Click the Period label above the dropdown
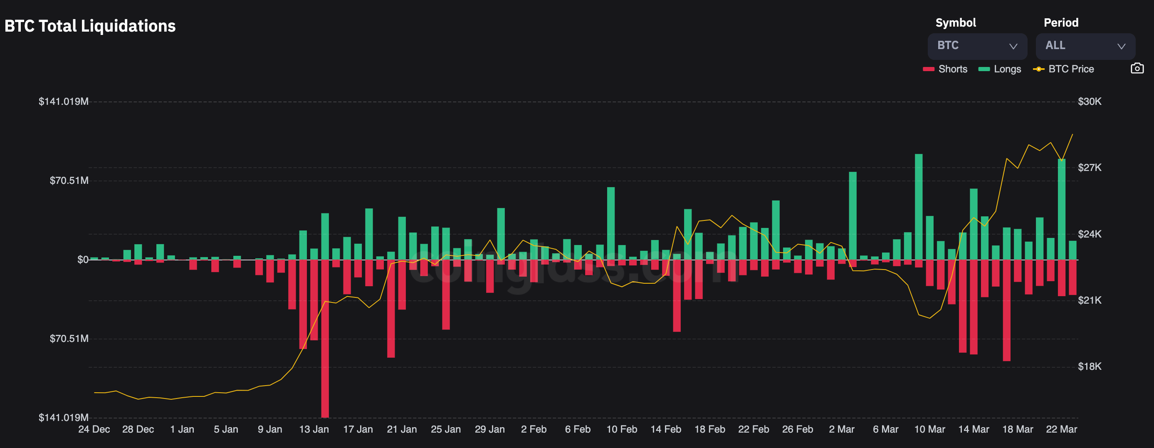The width and height of the screenshot is (1154, 448). point(1060,23)
